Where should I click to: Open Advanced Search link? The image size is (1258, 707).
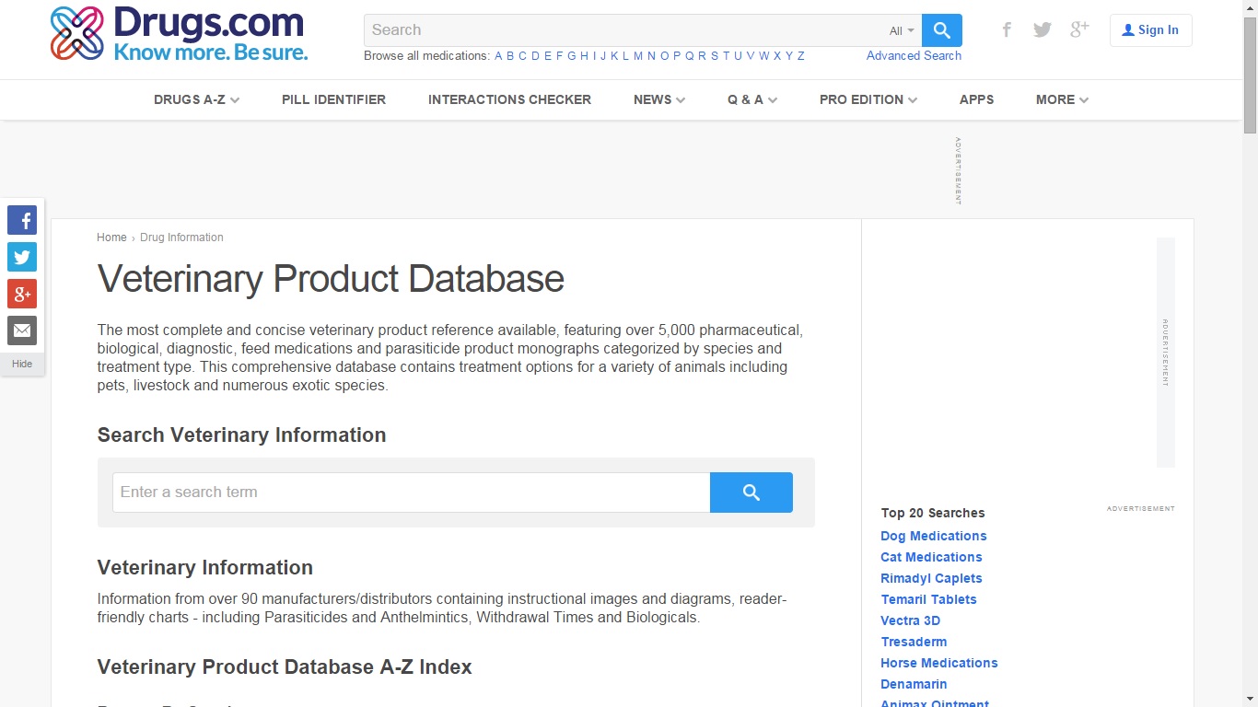(x=914, y=56)
